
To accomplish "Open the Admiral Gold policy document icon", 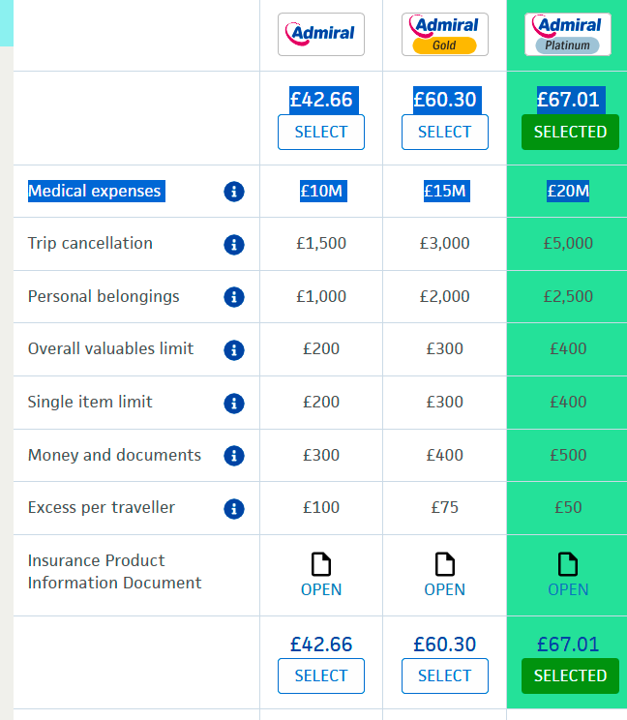I will [444, 564].
